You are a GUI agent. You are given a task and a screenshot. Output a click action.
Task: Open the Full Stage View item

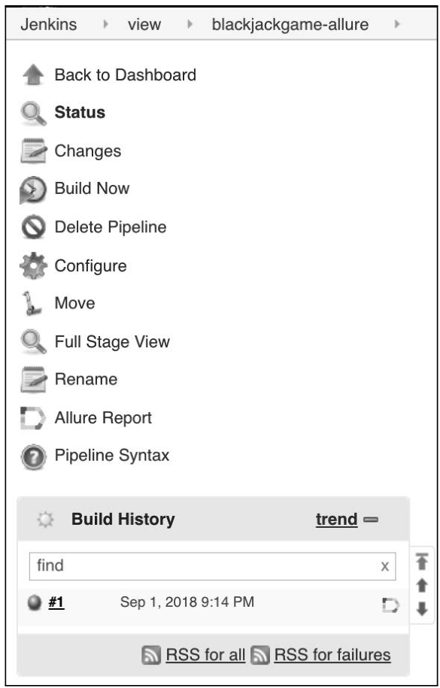(x=112, y=342)
